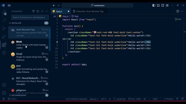This screenshot has height=104, width=186.
Task: Click Port : 5500 live server status
Action: pyautogui.click(x=134, y=99)
